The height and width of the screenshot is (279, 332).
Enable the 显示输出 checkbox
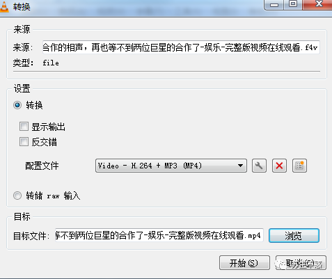(24, 127)
